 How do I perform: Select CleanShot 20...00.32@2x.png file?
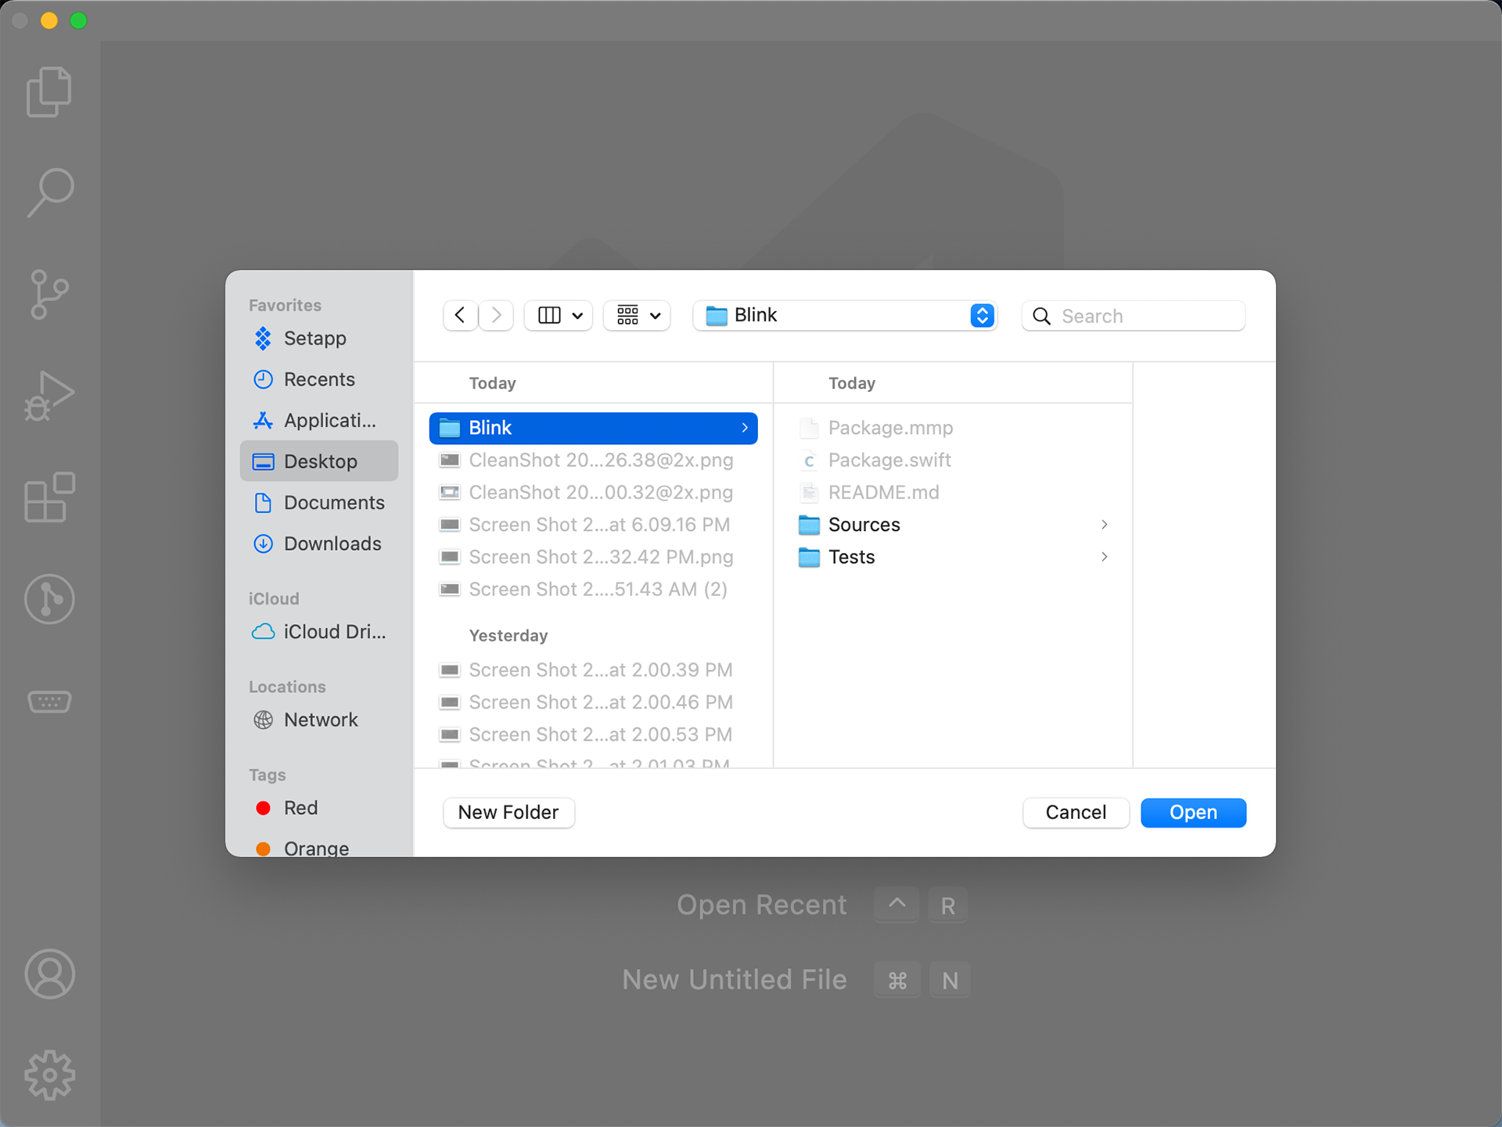tap(593, 493)
